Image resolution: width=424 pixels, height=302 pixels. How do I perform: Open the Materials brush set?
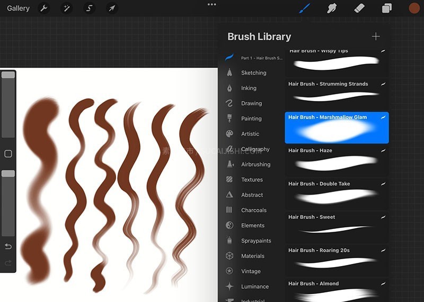coord(253,256)
